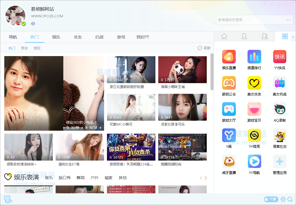Open the 娱乐直播 app icon
The width and height of the screenshot is (296, 205).
coord(229,57)
